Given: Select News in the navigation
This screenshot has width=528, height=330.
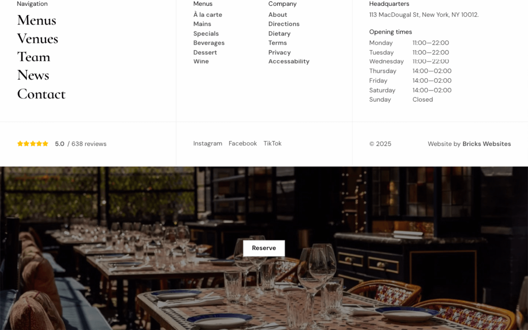Looking at the screenshot, I should click(x=33, y=75).
